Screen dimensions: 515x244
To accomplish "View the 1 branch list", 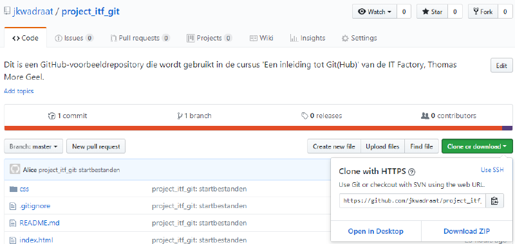I will point(194,116).
